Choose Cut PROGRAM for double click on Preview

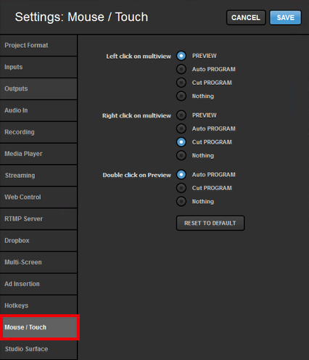pyautogui.click(x=181, y=188)
